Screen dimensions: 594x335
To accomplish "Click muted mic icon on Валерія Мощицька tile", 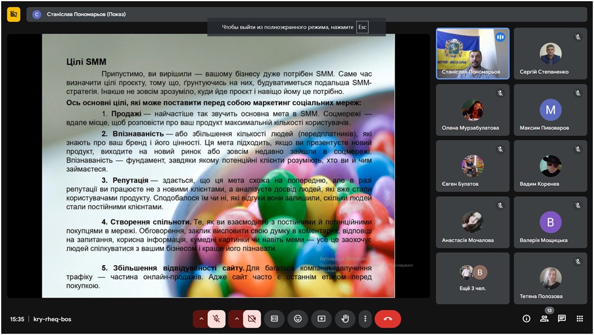I will coord(578,206).
